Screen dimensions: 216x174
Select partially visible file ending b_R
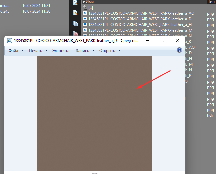click(188, 75)
